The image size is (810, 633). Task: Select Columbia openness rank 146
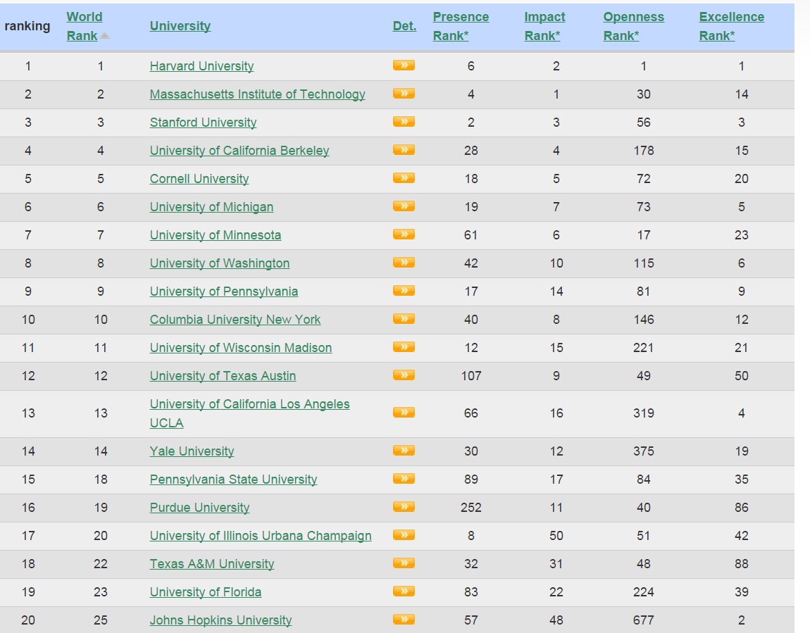644,320
